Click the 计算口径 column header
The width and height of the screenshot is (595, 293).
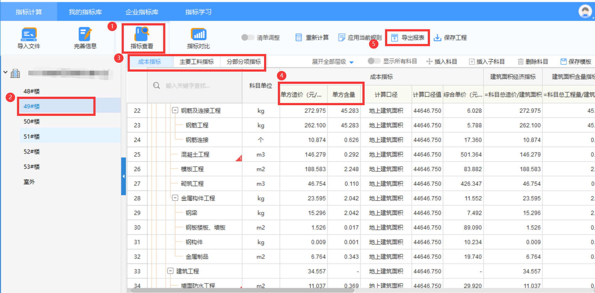(386, 95)
